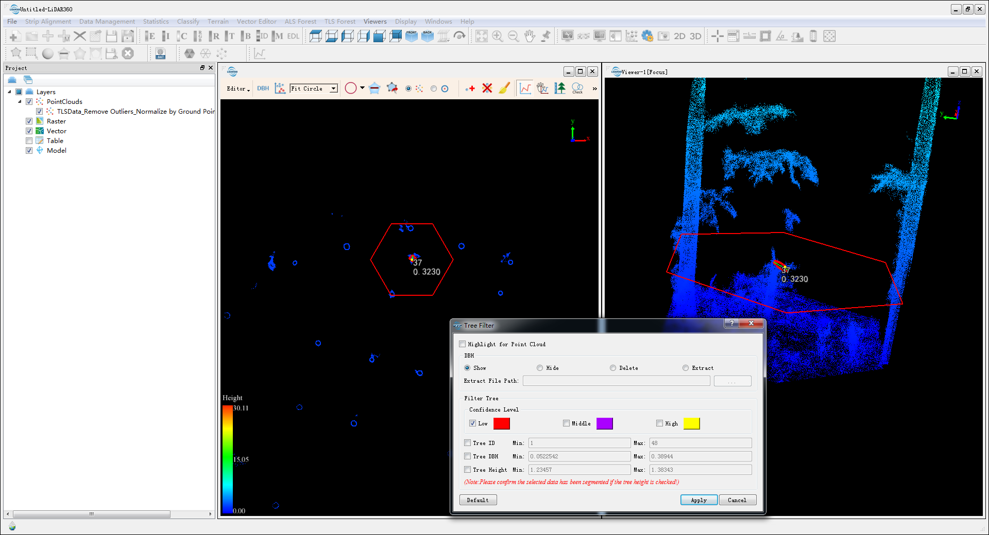The image size is (989, 535).
Task: Enable the Tree Height filter checkbox
Action: pyautogui.click(x=467, y=470)
